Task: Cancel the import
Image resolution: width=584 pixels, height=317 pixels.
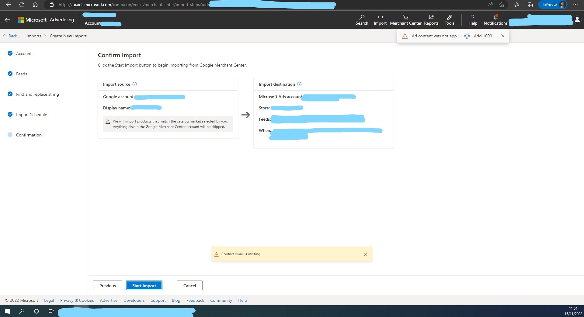Action: (190, 286)
